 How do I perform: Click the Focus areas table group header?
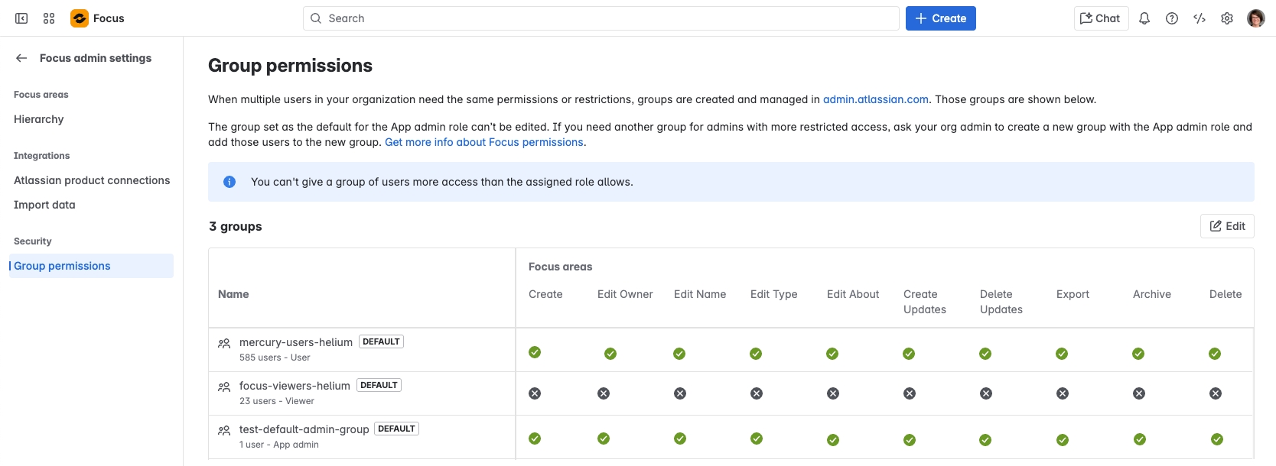coord(560,267)
